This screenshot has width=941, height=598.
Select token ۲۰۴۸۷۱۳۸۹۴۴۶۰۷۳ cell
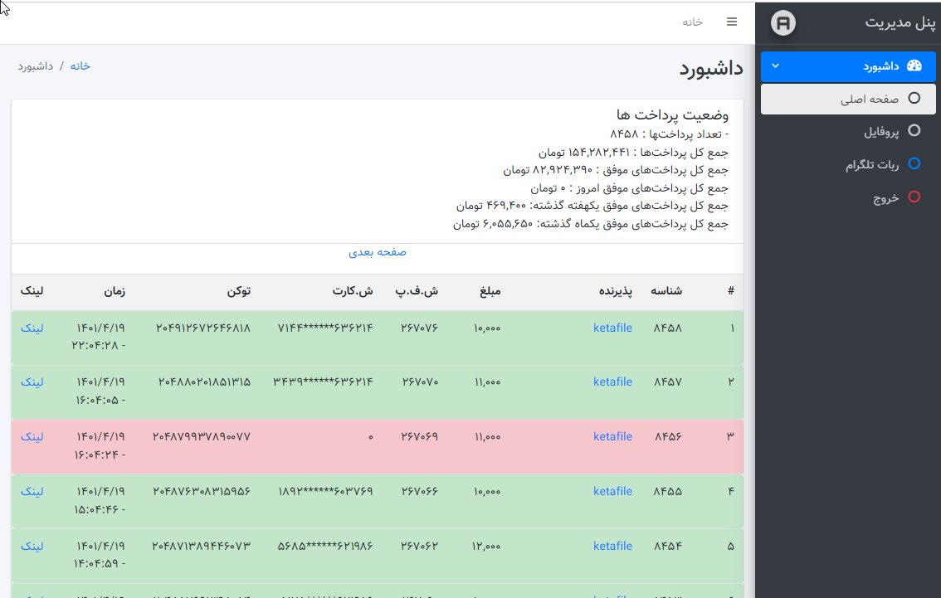click(x=201, y=547)
